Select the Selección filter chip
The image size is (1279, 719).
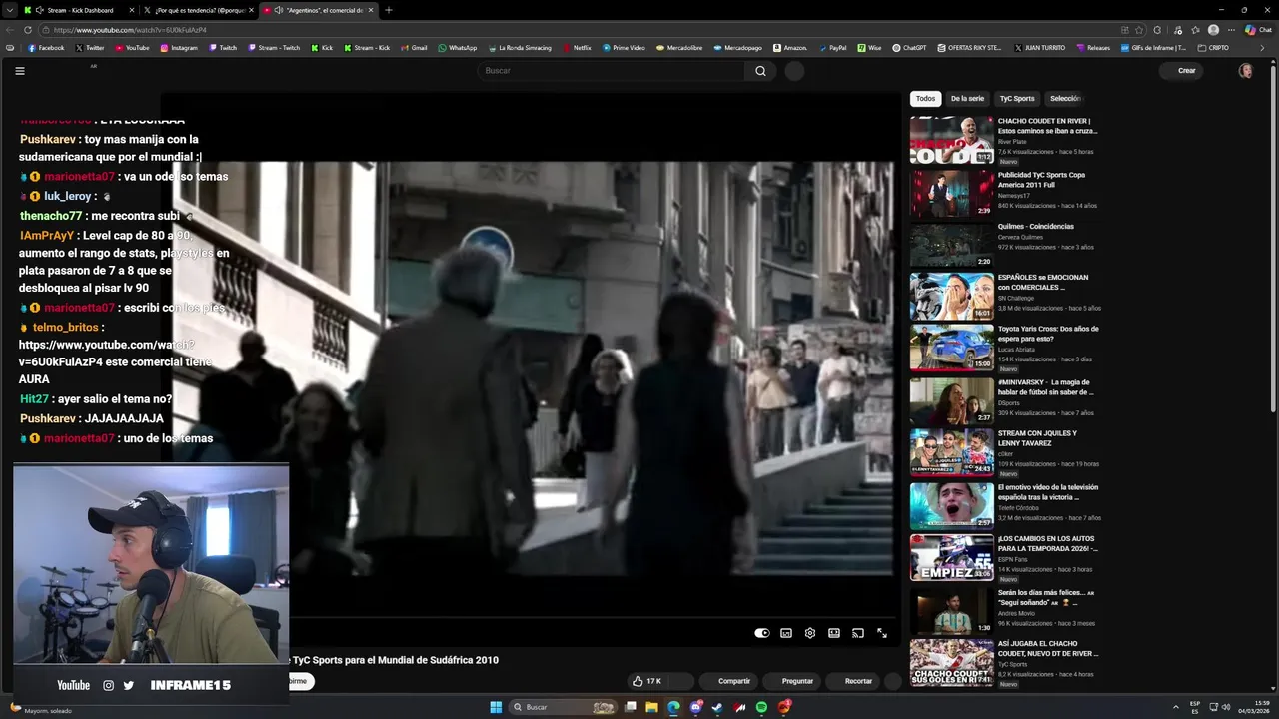pyautogui.click(x=1065, y=99)
